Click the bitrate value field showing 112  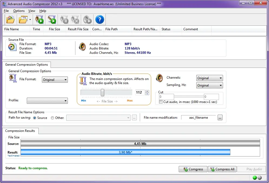140,92
